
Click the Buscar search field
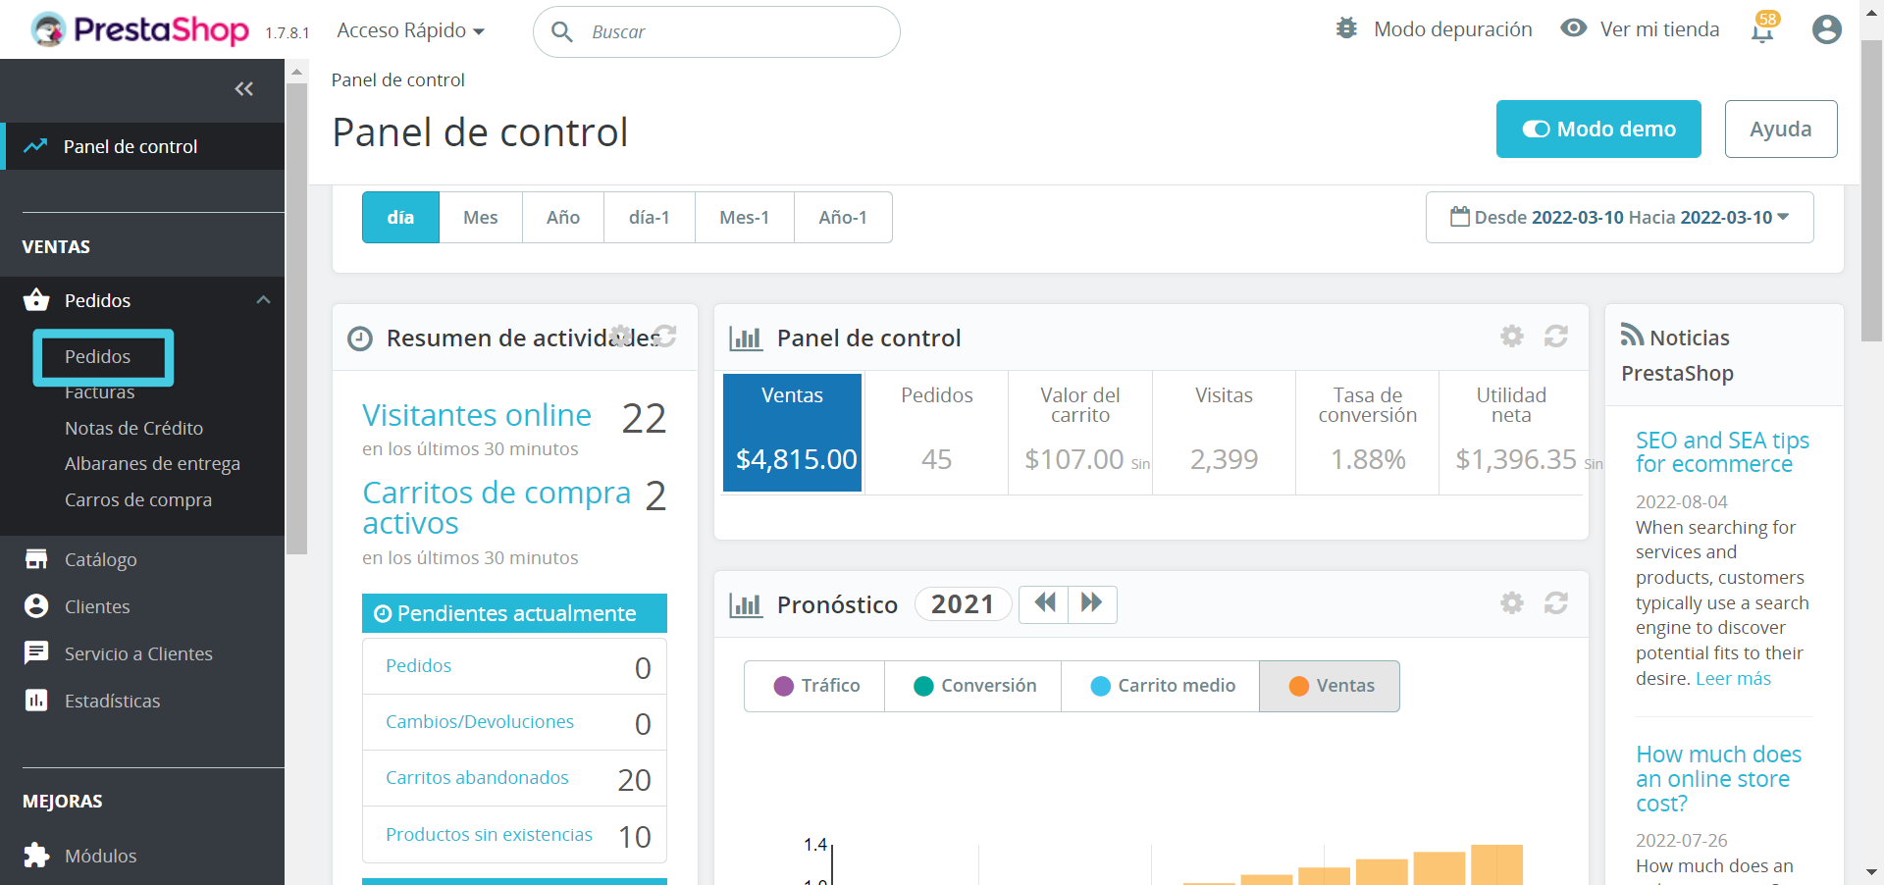click(x=716, y=31)
